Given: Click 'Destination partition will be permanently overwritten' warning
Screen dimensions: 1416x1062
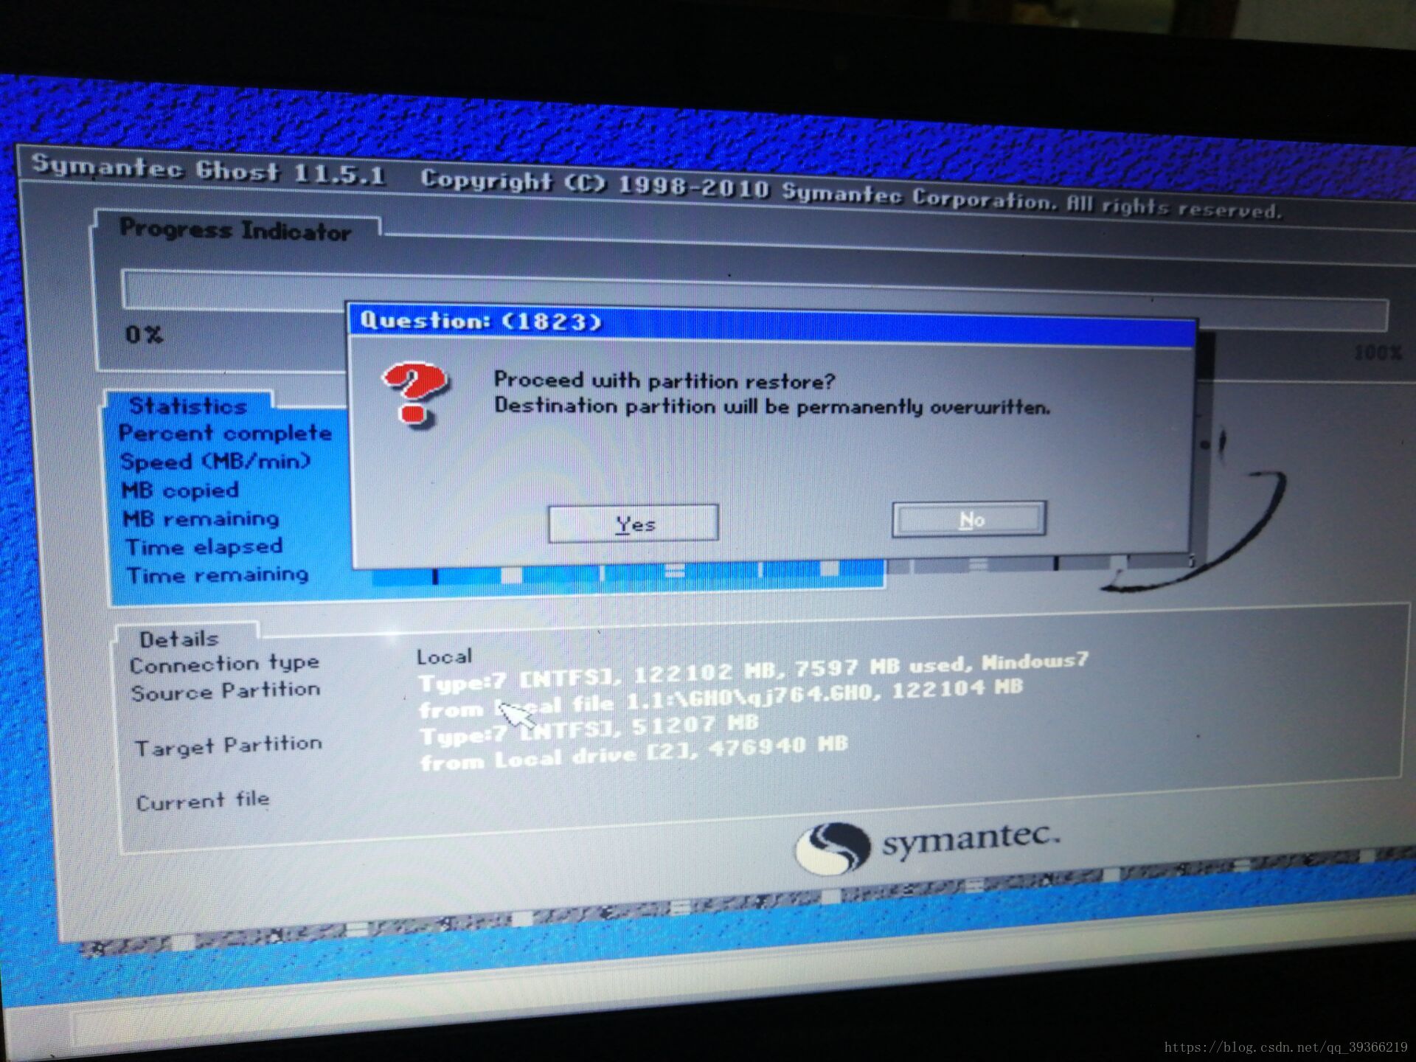Looking at the screenshot, I should point(771,406).
